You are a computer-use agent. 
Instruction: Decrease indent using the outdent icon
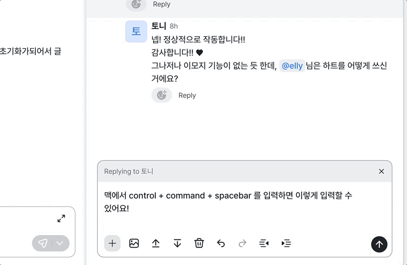pyautogui.click(x=264, y=243)
